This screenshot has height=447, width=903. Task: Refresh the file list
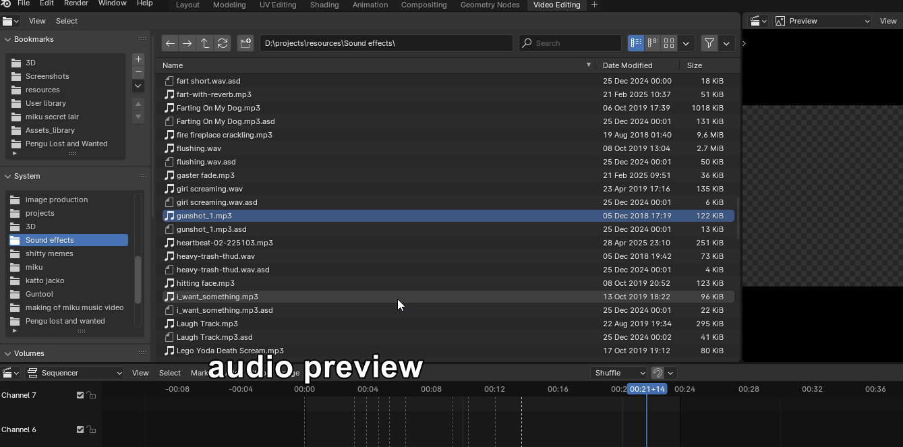pos(223,43)
